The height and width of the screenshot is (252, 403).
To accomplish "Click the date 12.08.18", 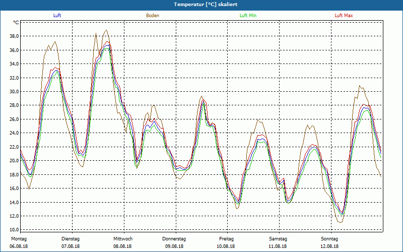I will [x=329, y=246].
